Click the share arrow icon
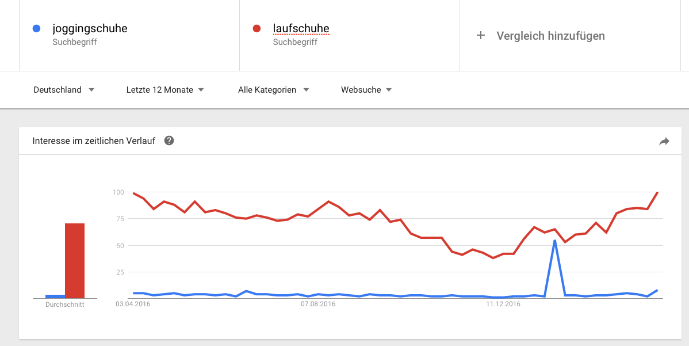The width and height of the screenshot is (689, 346). (664, 141)
